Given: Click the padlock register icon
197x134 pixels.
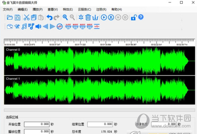Looking at the screenshot, I should tap(134, 17).
